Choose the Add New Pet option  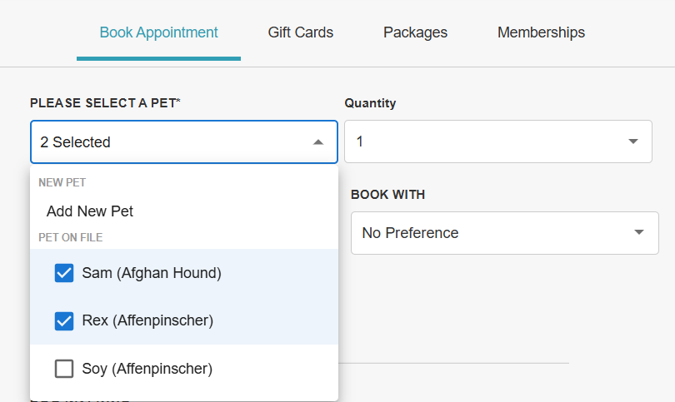(x=90, y=211)
